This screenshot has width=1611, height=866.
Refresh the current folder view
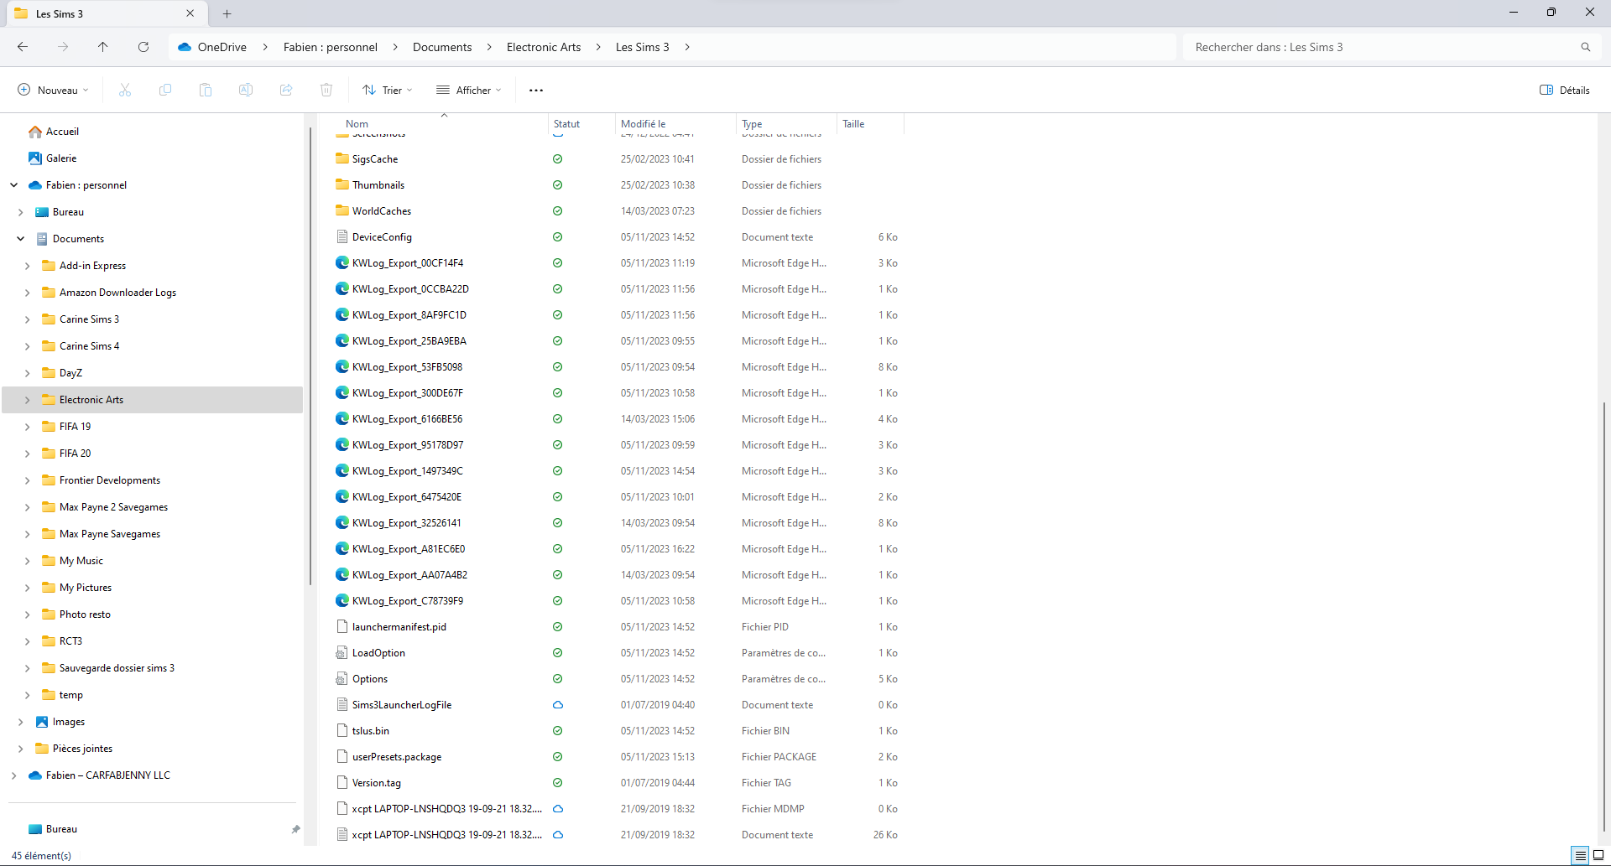[x=143, y=47]
